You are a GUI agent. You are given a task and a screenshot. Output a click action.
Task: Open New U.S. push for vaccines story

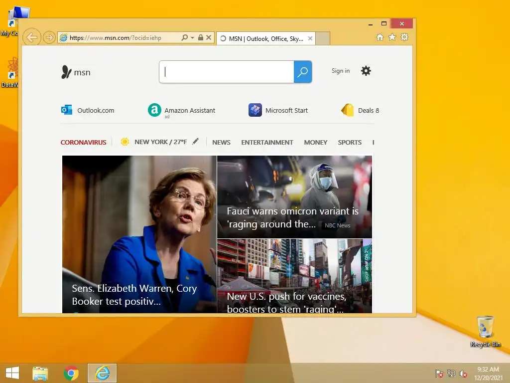pos(295,276)
